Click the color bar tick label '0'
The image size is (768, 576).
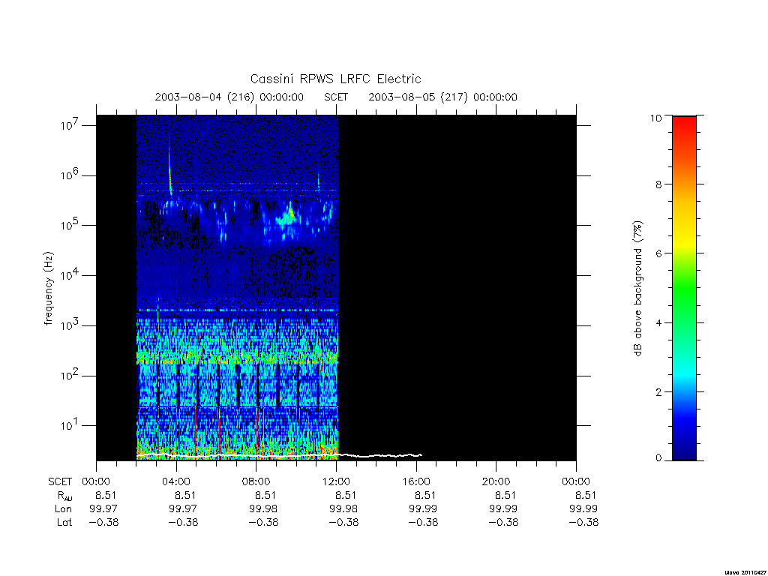click(658, 458)
